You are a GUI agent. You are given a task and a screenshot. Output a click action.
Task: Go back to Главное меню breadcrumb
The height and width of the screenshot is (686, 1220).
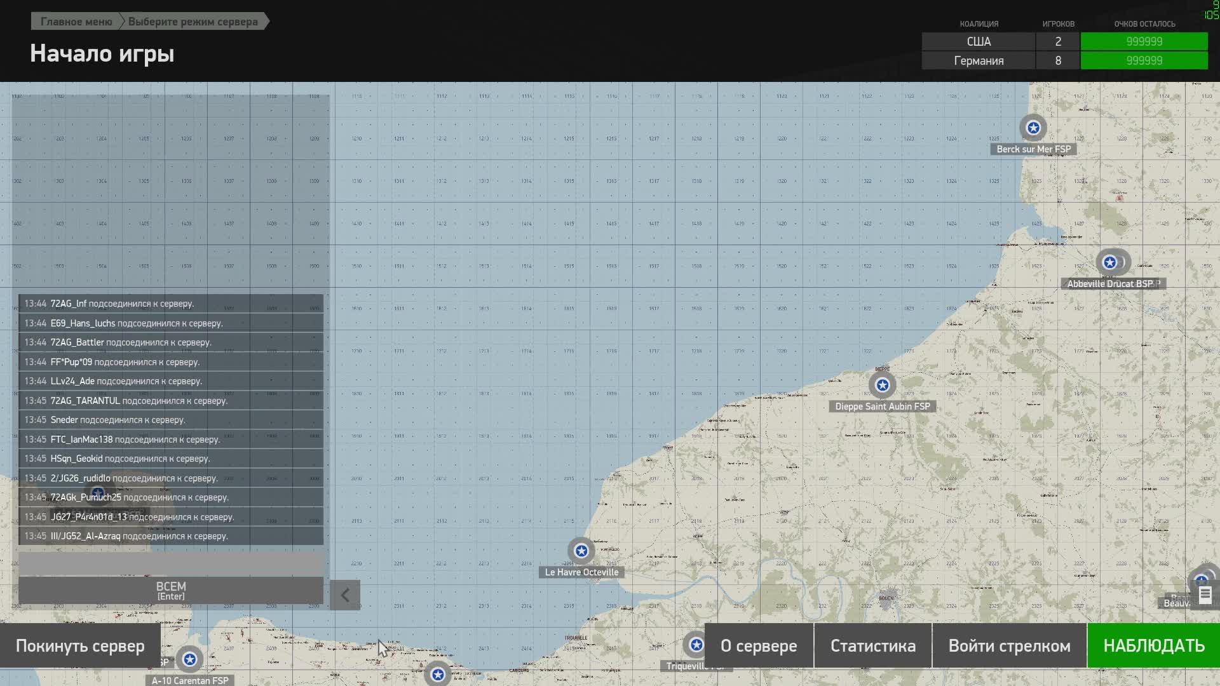tap(76, 22)
